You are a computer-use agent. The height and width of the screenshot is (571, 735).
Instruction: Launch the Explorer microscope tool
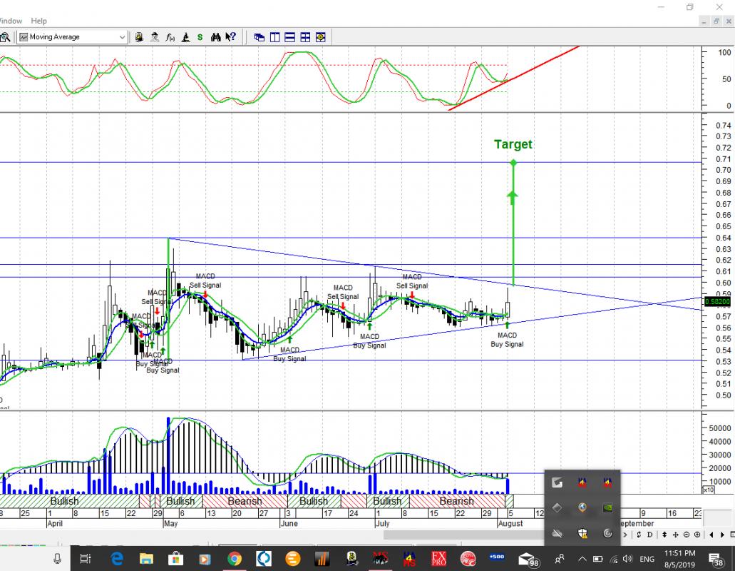point(185,37)
